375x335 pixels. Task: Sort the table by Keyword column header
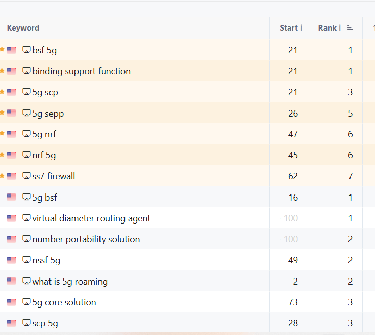click(23, 28)
